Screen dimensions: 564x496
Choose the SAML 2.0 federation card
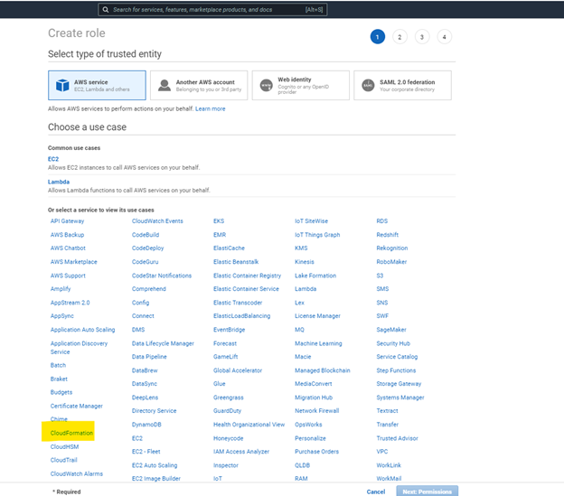(402, 85)
